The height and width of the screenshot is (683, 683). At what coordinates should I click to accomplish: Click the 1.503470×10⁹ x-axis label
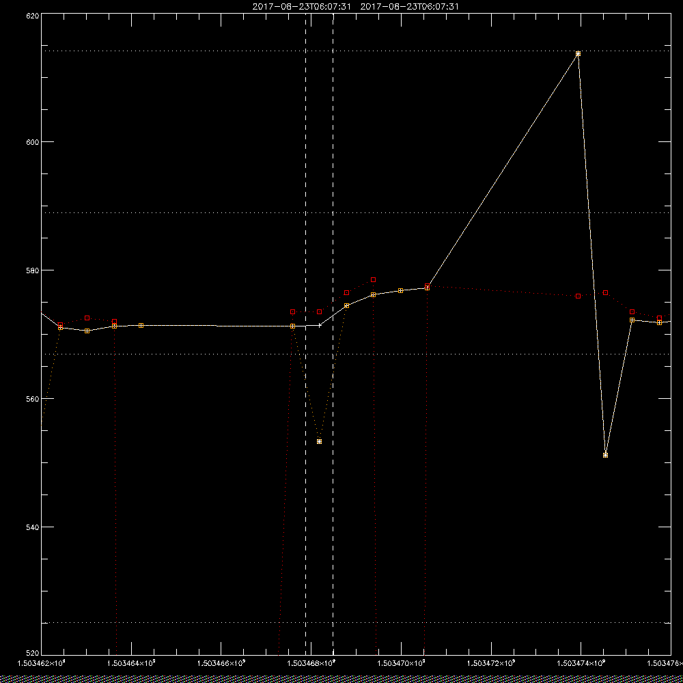[x=401, y=663]
